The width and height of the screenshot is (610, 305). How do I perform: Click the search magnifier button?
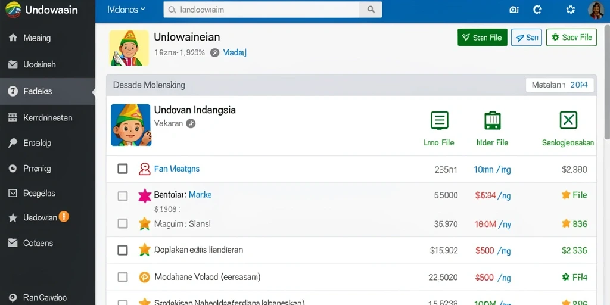371,10
